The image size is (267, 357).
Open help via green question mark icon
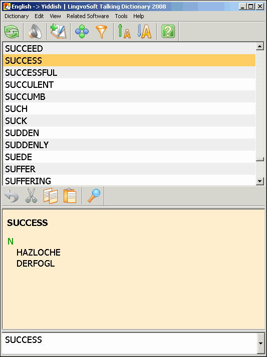tap(168, 32)
